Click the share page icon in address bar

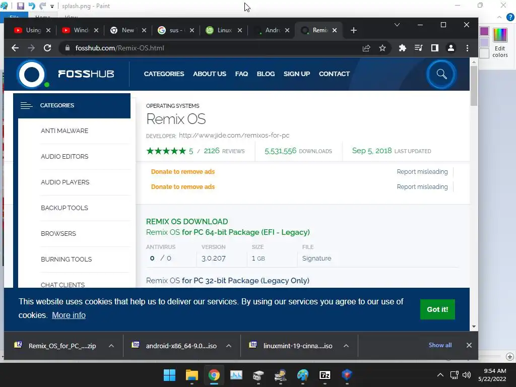tap(366, 48)
